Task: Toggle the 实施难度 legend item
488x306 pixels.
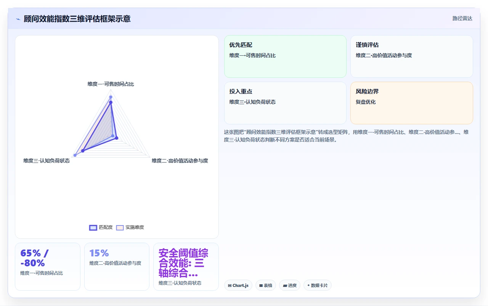Action: click(x=130, y=227)
